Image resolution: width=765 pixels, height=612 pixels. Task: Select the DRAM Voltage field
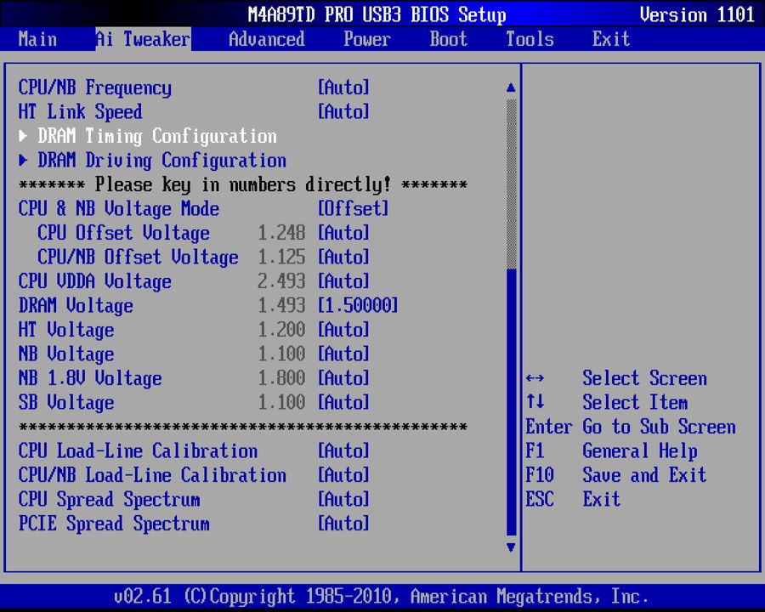tap(358, 305)
